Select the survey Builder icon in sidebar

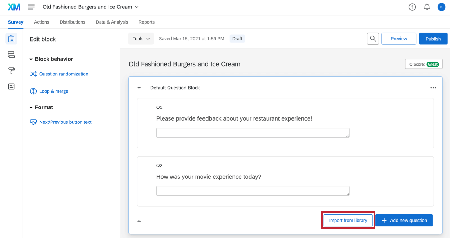pyautogui.click(x=11, y=38)
